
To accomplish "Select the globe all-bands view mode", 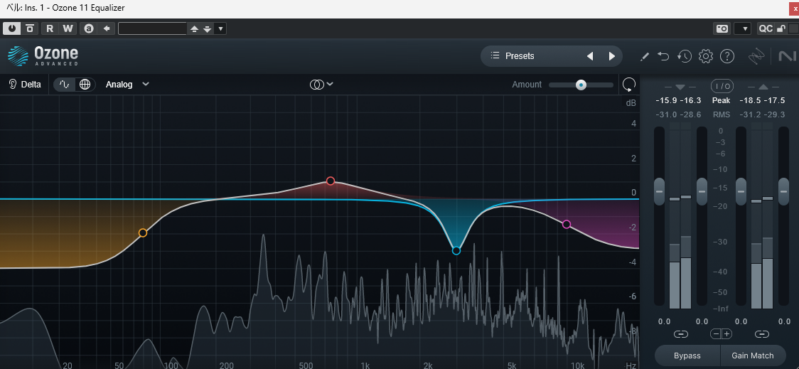I will coord(85,85).
